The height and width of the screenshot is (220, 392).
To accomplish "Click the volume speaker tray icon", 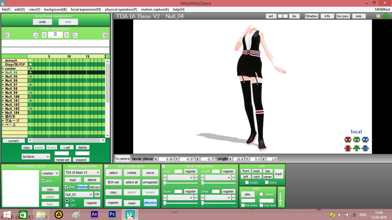I will tap(339, 215).
